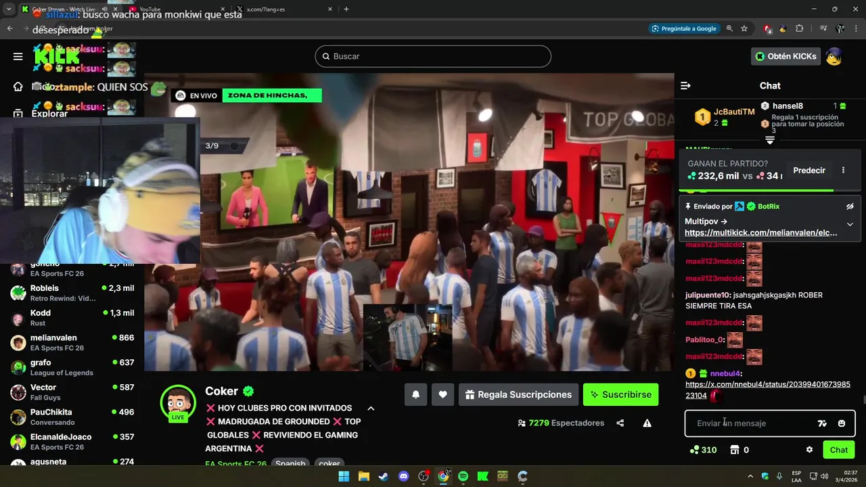This screenshot has height=487, width=866.
Task: Hide the pinned BotRix message
Action: [x=850, y=206]
